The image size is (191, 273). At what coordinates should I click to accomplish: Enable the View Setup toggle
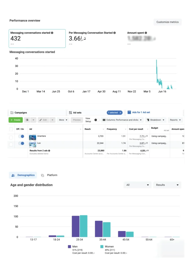97,120
